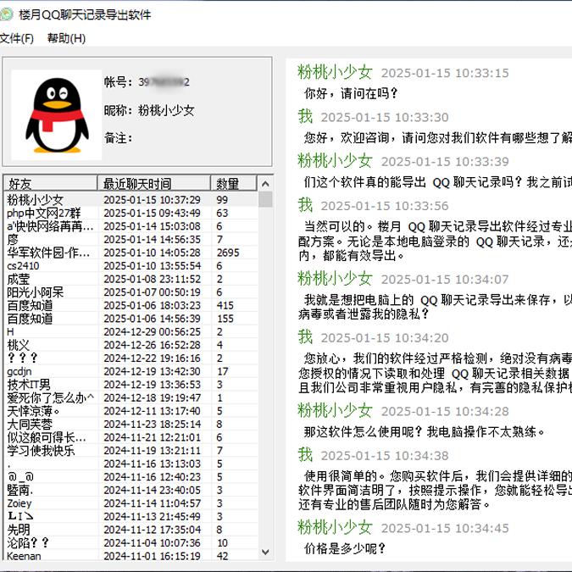Select friend row 沦陷？？

click(x=131, y=543)
